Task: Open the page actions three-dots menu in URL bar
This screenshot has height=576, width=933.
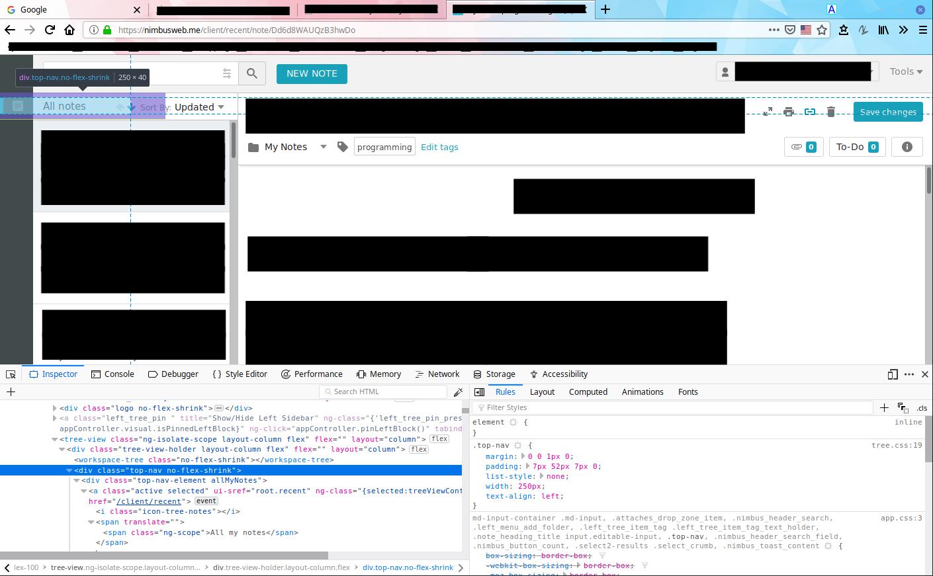Action: [x=774, y=30]
